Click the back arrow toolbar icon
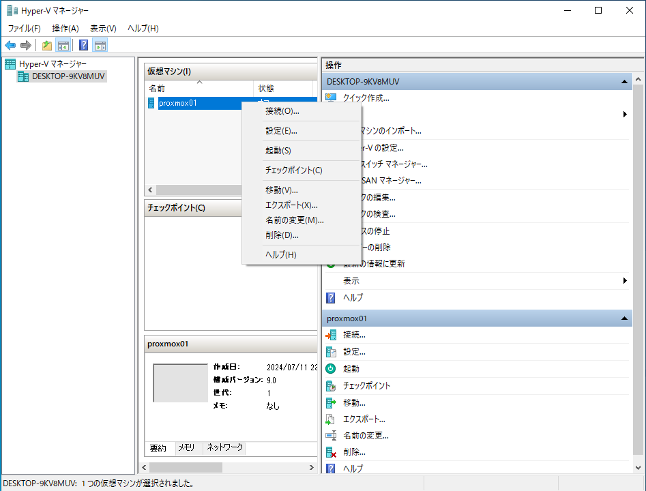The image size is (646, 491). pyautogui.click(x=10, y=46)
